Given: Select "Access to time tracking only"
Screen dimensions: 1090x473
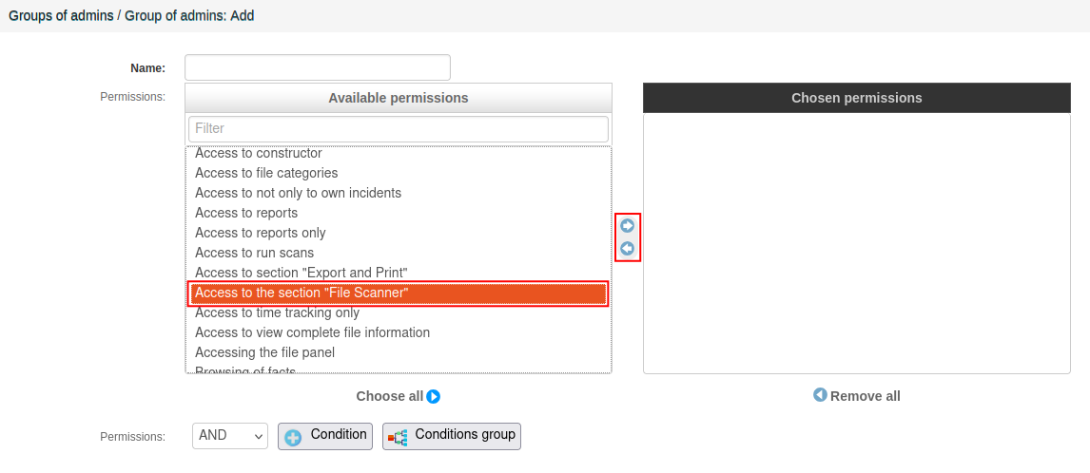Looking at the screenshot, I should (x=277, y=312).
